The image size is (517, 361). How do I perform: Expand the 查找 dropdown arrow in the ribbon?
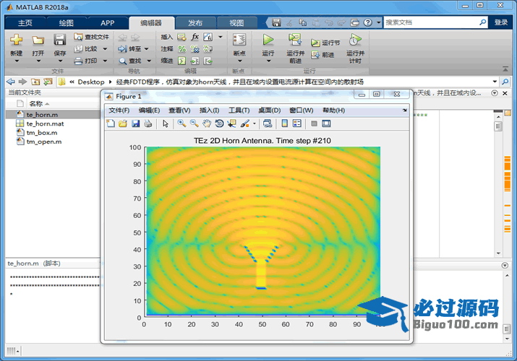point(149,61)
